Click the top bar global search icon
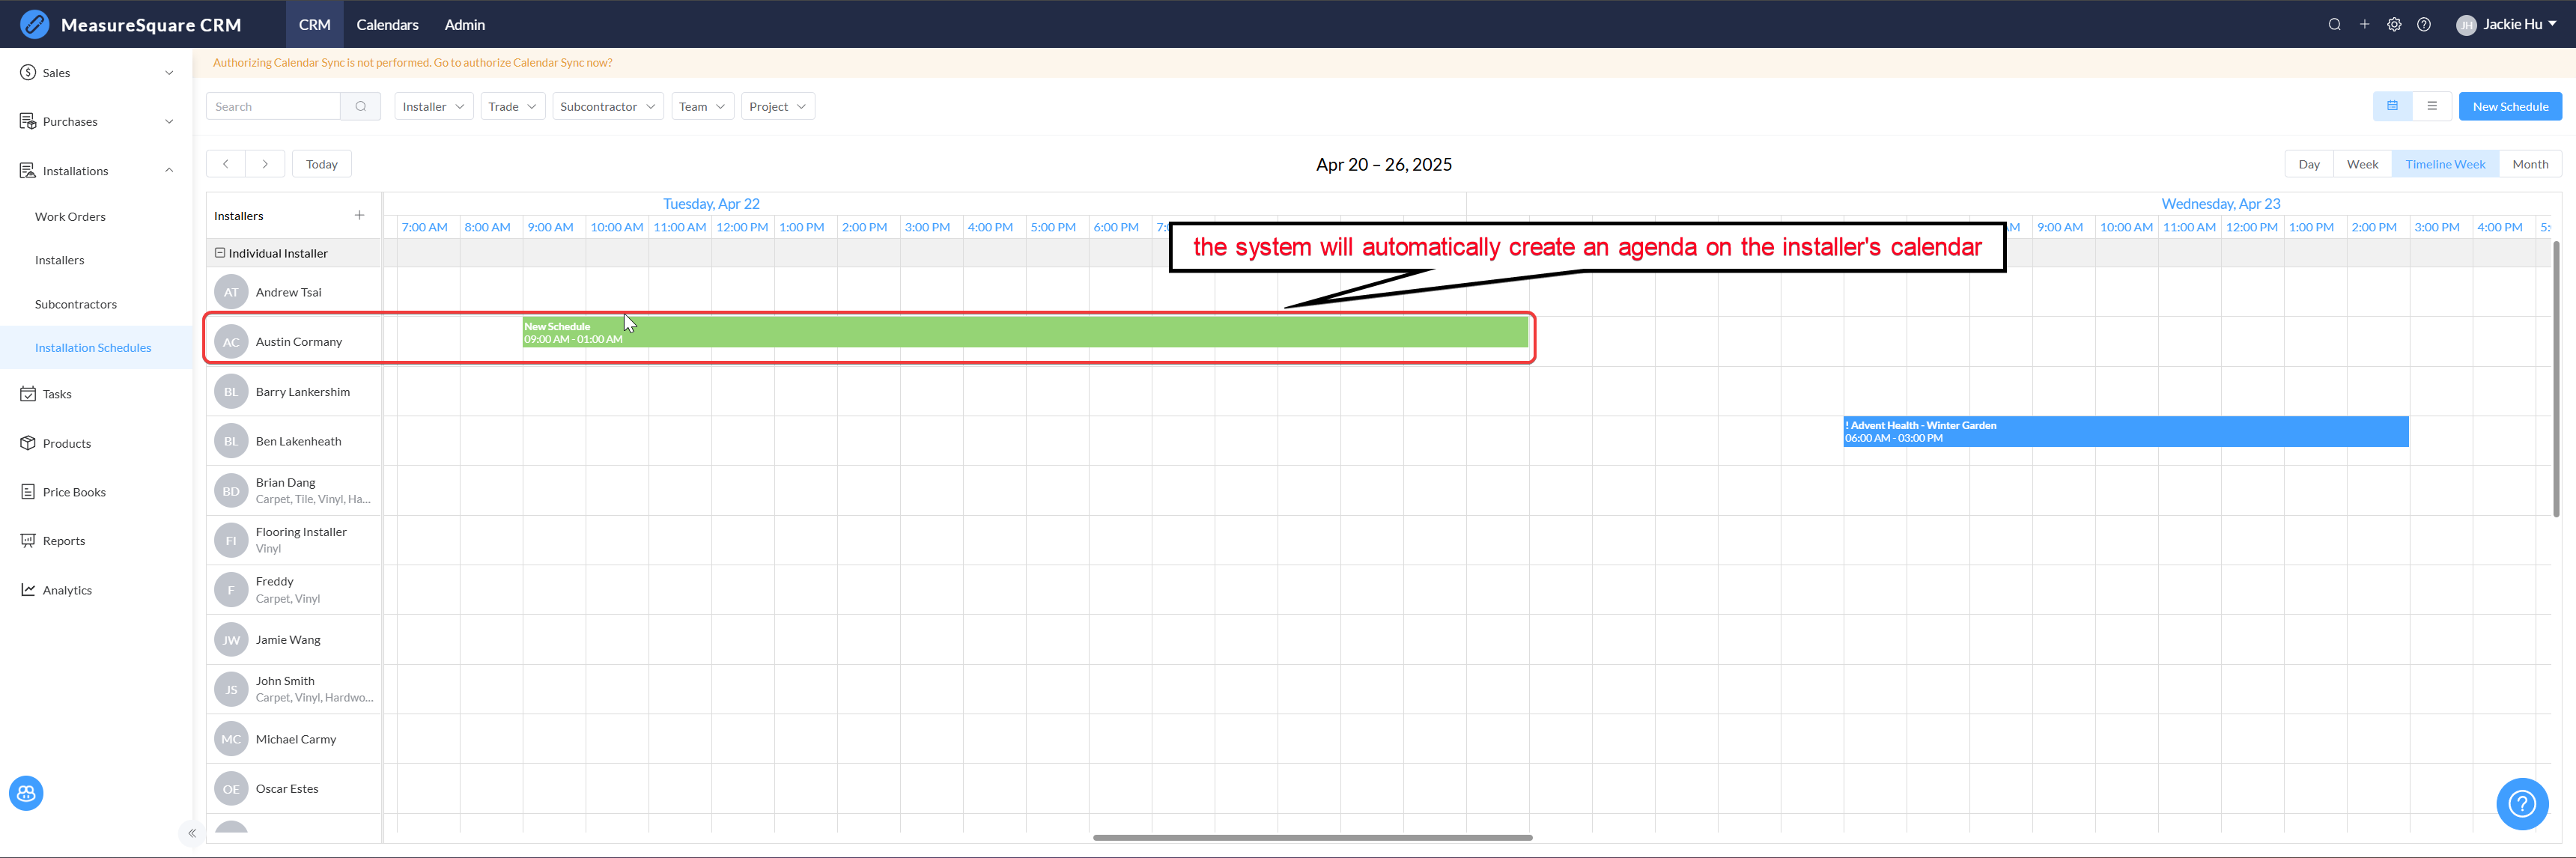Viewport: 2576px width, 858px height. point(2334,25)
